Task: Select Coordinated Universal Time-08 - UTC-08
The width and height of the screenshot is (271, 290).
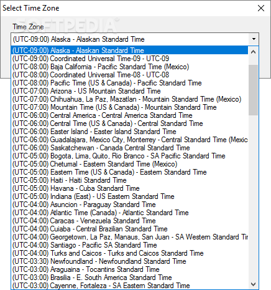Action: 130,75
